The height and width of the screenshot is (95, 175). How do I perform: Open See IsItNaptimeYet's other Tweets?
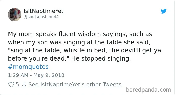coord(75,85)
